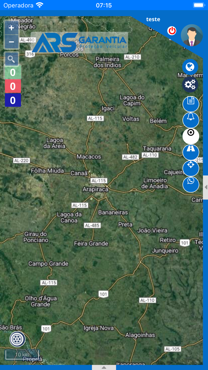
Task: Open the document report button
Action: pos(191,104)
